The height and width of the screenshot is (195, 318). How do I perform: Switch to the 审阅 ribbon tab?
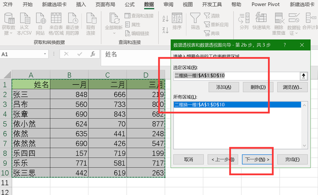point(168,4)
